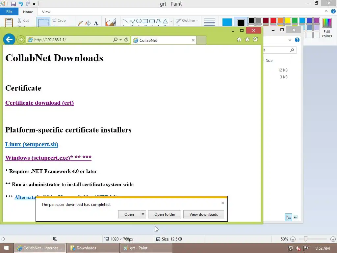Expand the Open button's dropdown arrow
The width and height of the screenshot is (337, 253).
tap(143, 214)
